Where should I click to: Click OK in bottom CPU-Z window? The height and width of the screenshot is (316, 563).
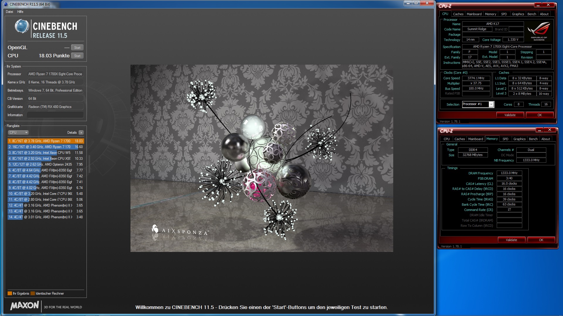(x=541, y=240)
